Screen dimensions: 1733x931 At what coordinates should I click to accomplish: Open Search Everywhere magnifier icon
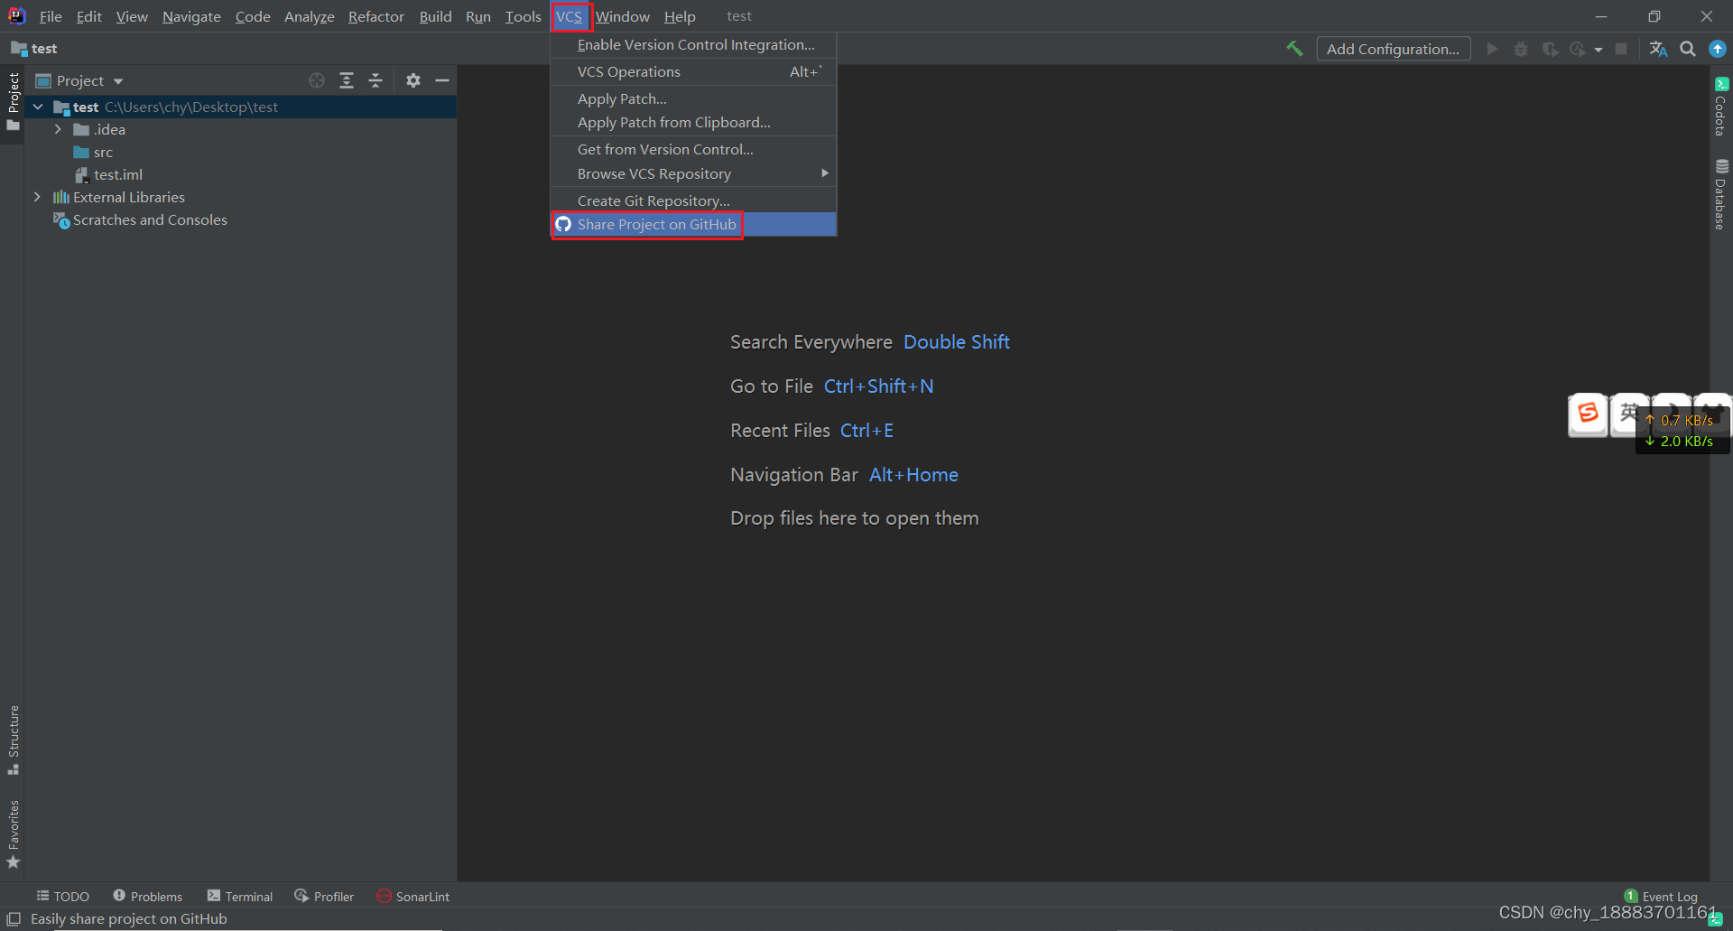1687,49
